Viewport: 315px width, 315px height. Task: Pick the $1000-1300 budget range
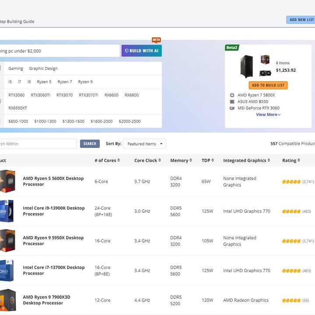(45, 121)
